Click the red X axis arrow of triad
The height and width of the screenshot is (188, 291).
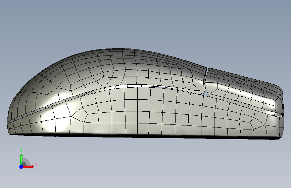click(x=28, y=167)
